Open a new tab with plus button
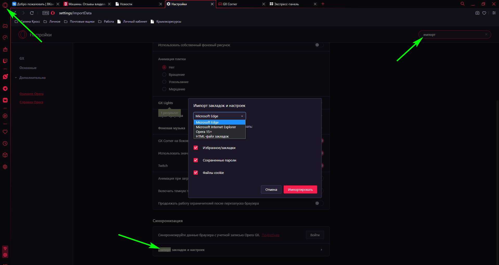499x265 pixels. coord(323,4)
